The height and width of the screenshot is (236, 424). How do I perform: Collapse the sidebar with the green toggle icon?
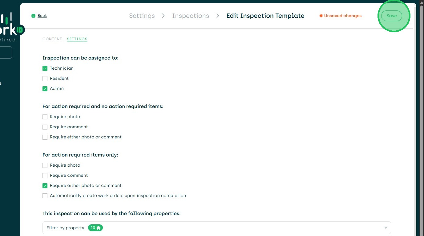(20, 30)
